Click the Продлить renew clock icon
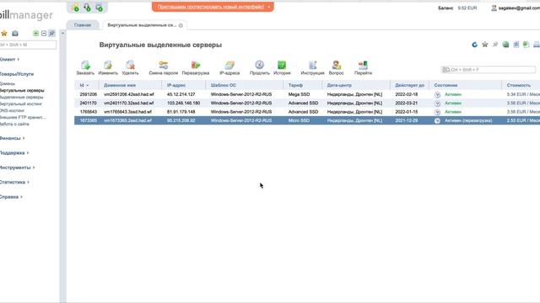 [x=259, y=65]
